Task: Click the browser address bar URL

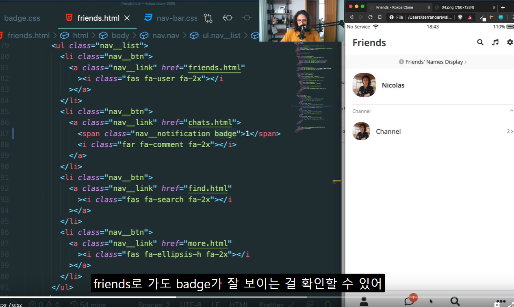Action: (x=429, y=17)
